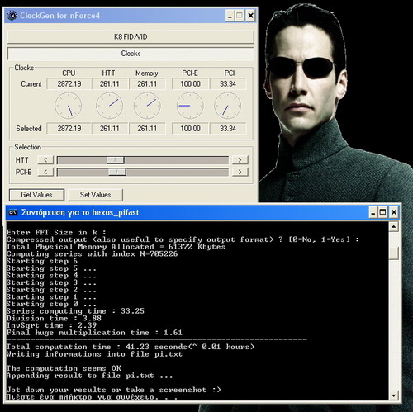Viewport: 413px width, 412px height.
Task: Click Get Values button
Action: 36,195
